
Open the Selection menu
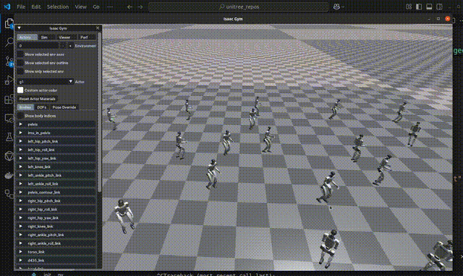[58, 7]
